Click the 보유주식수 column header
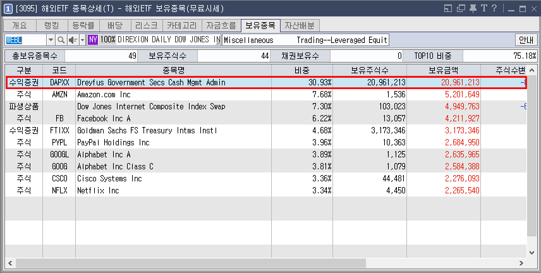This screenshot has height=273, width=541. pos(370,70)
